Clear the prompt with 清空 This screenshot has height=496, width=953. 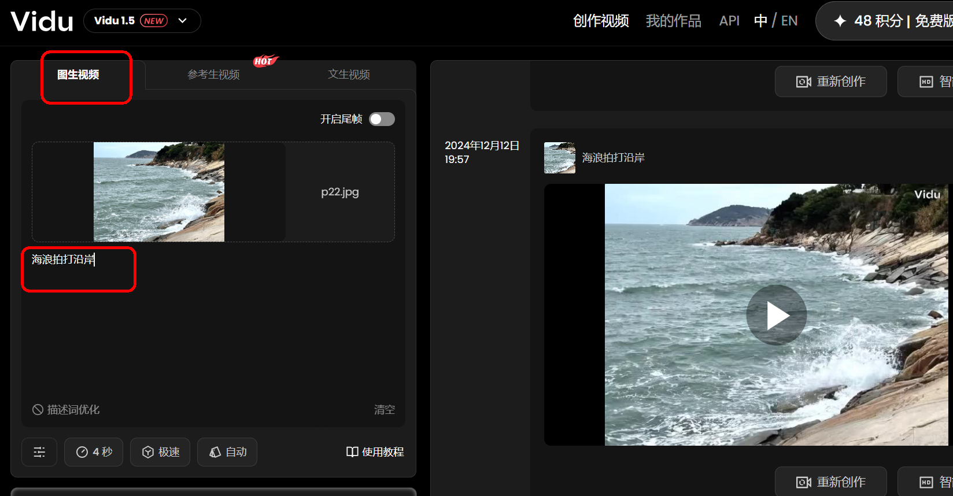click(x=385, y=409)
